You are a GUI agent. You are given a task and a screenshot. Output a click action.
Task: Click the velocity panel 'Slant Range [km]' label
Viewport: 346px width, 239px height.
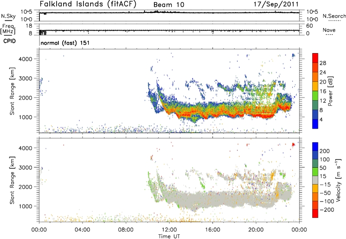[x=12, y=180]
